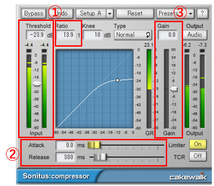Grab the Threshold slider handle on Input meter
This screenshot has height=186, width=214.
pos(37,84)
